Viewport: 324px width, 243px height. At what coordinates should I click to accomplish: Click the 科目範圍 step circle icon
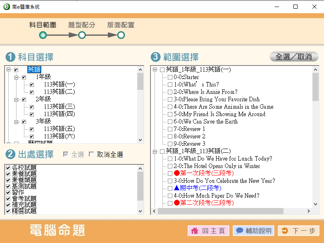(x=43, y=35)
